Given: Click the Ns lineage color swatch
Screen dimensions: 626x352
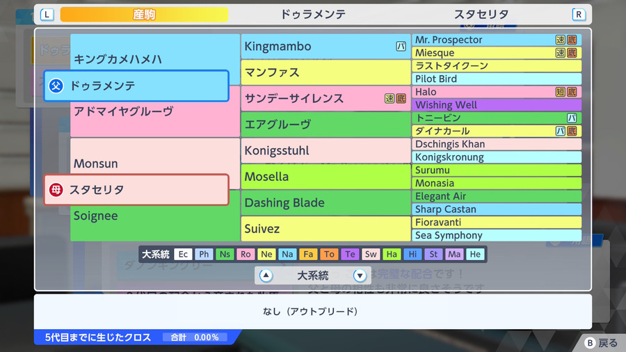Looking at the screenshot, I should pyautogui.click(x=225, y=254).
